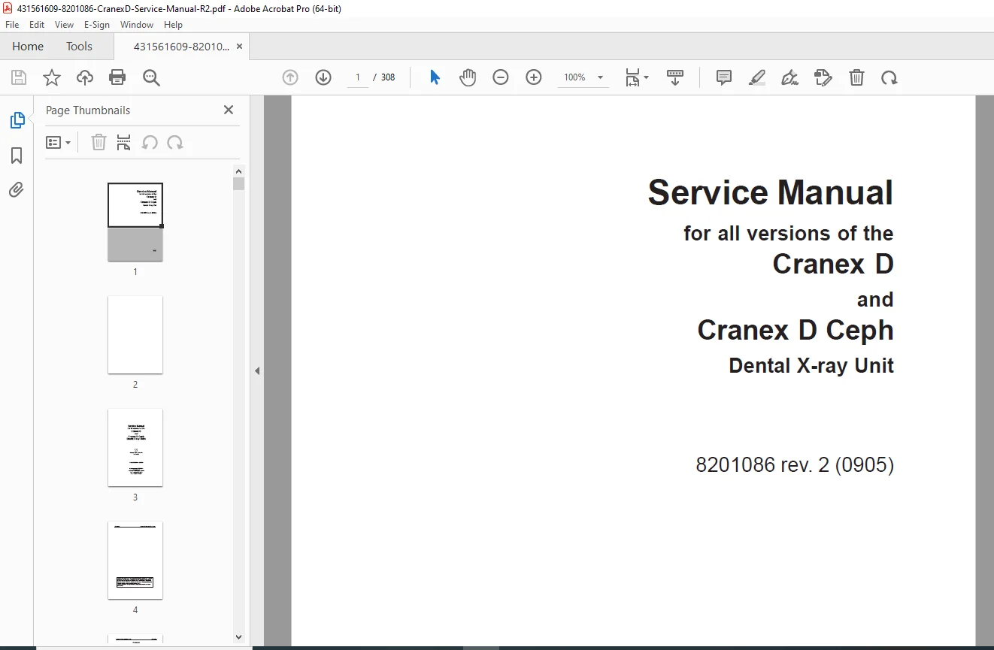This screenshot has width=994, height=650.
Task: Open the E-Sign menu
Action: [x=97, y=25]
